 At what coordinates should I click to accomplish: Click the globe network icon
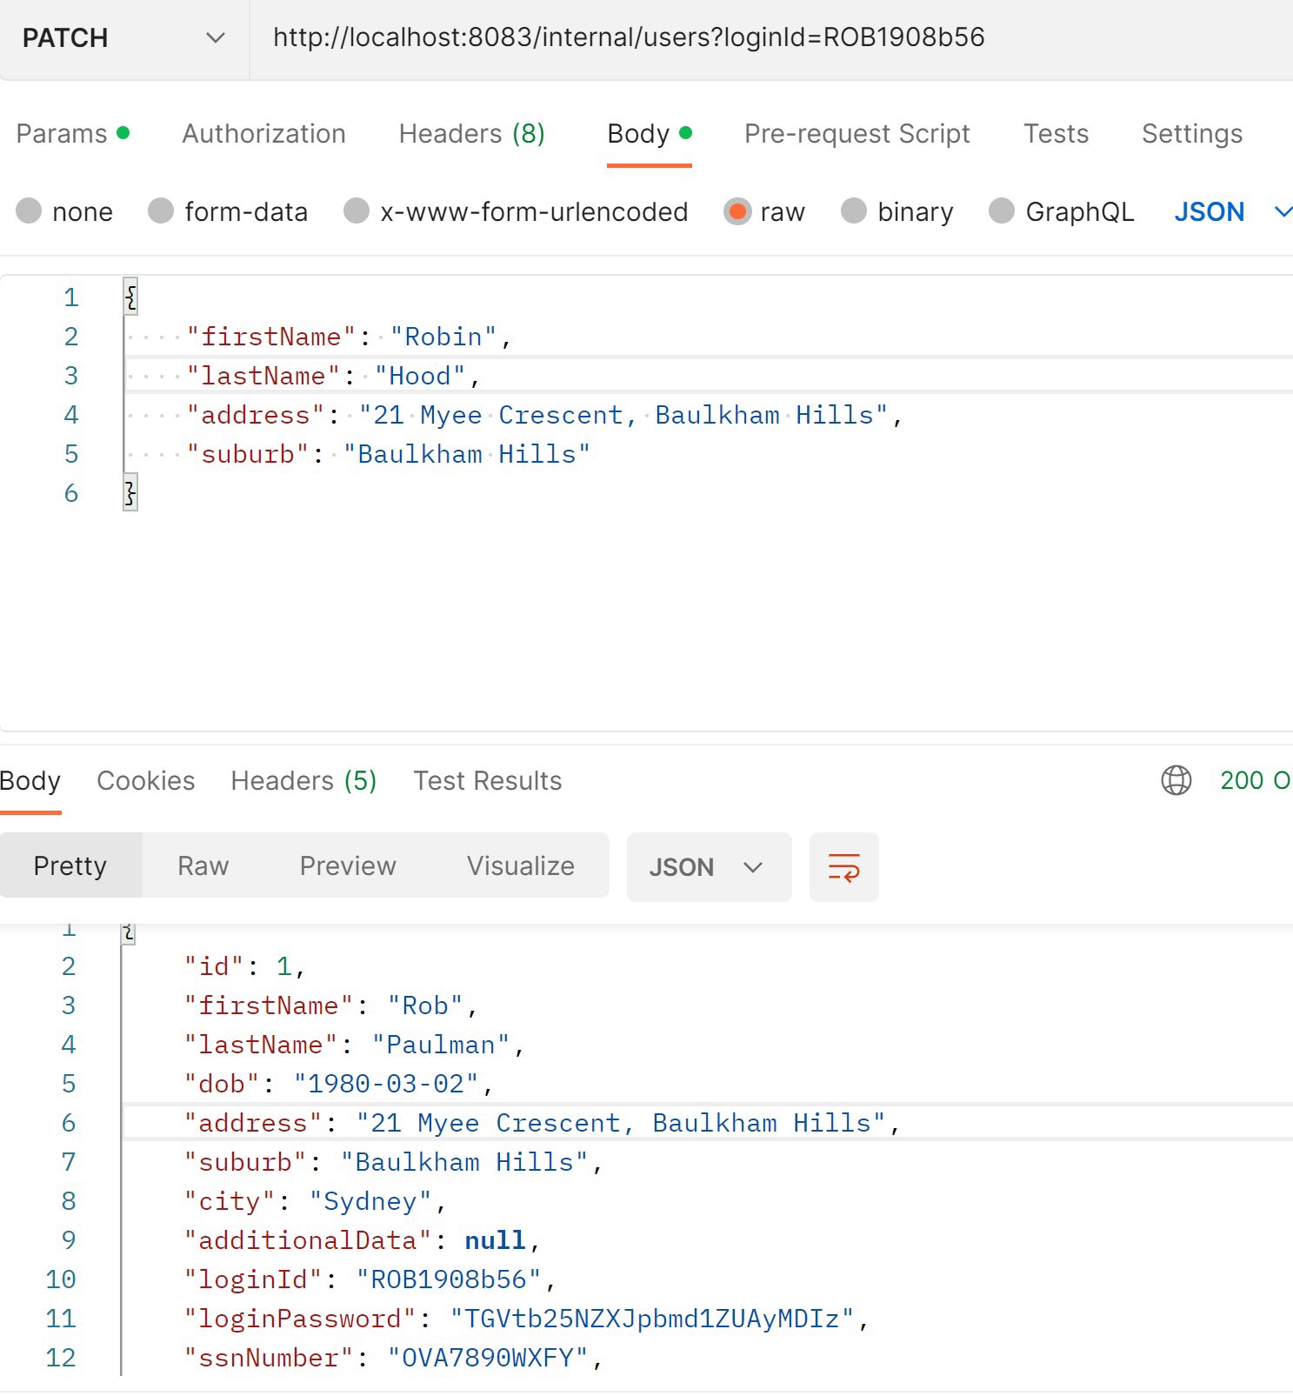1176,780
